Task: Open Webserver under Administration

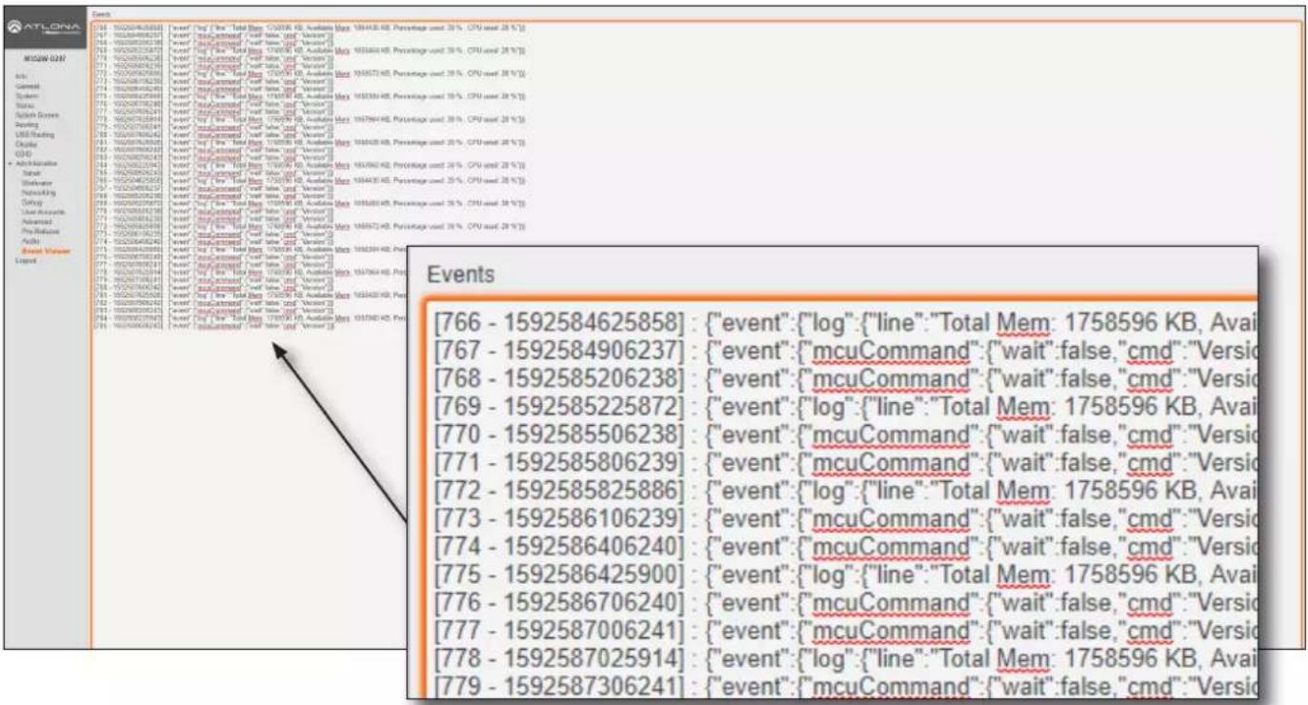Action: click(37, 183)
